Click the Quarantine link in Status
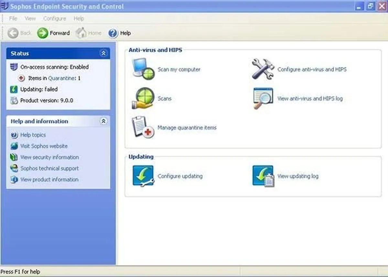The height and width of the screenshot is (277, 388). coord(62,78)
